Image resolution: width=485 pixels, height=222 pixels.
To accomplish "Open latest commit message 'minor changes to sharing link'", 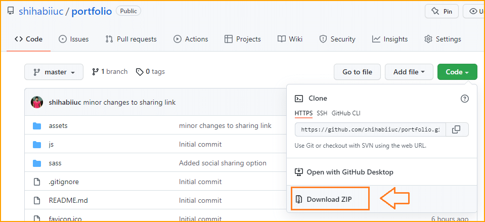I will pyautogui.click(x=129, y=102).
